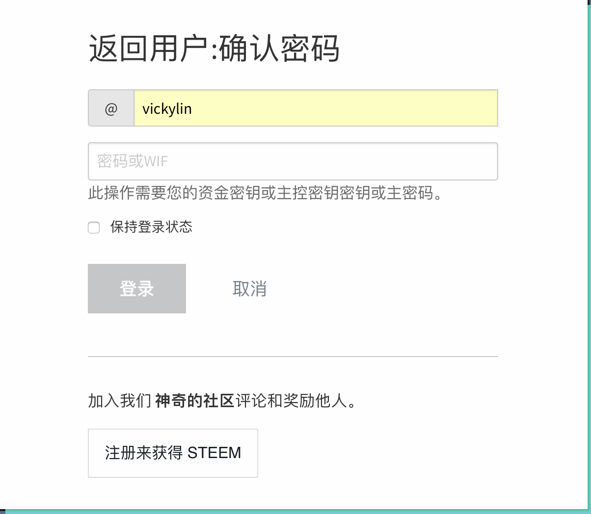The image size is (591, 514).
Task: Click the @ prefix beside the username
Action: click(x=111, y=108)
